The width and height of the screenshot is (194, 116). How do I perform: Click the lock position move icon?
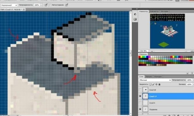point(156,84)
